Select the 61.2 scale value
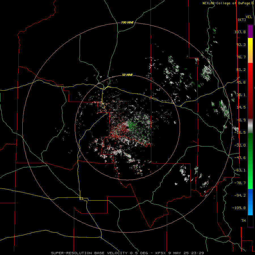 click(241, 70)
